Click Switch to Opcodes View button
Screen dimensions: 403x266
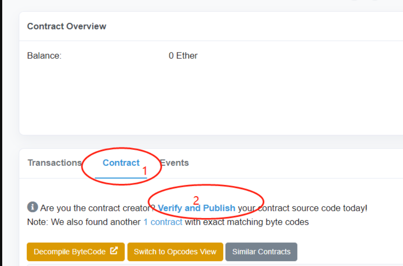[175, 252]
